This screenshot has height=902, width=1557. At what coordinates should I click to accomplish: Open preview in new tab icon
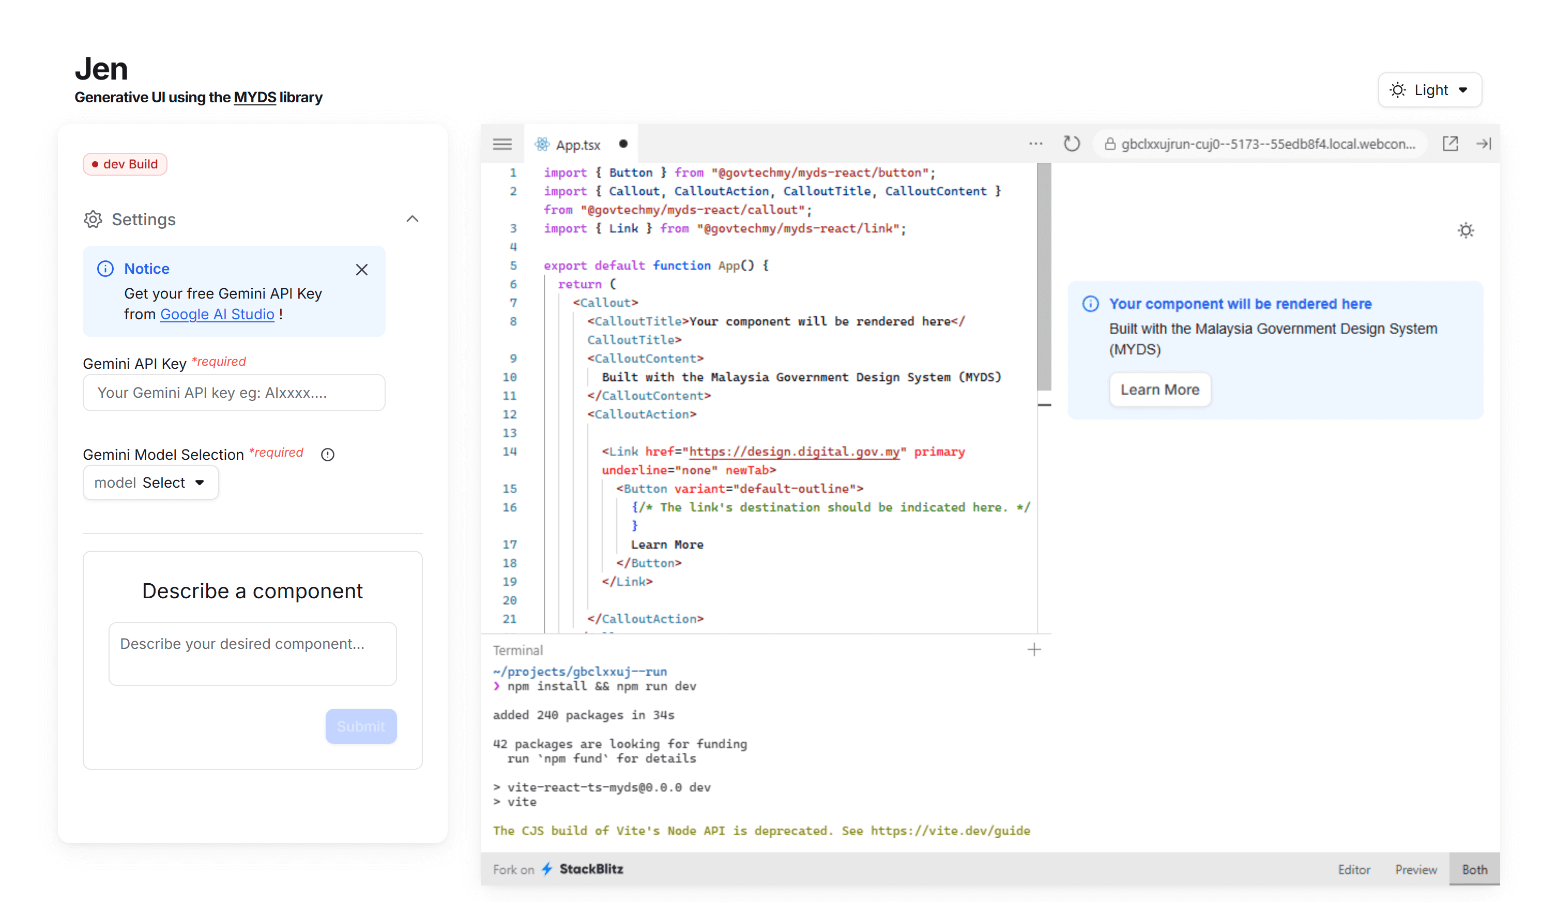[1450, 144]
